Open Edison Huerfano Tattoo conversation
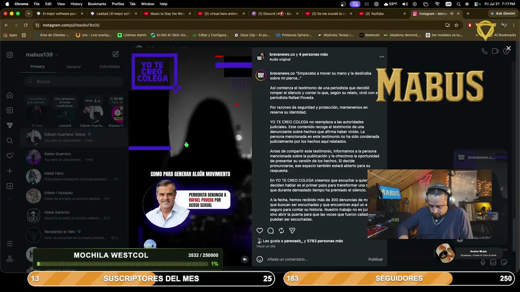 74,137
